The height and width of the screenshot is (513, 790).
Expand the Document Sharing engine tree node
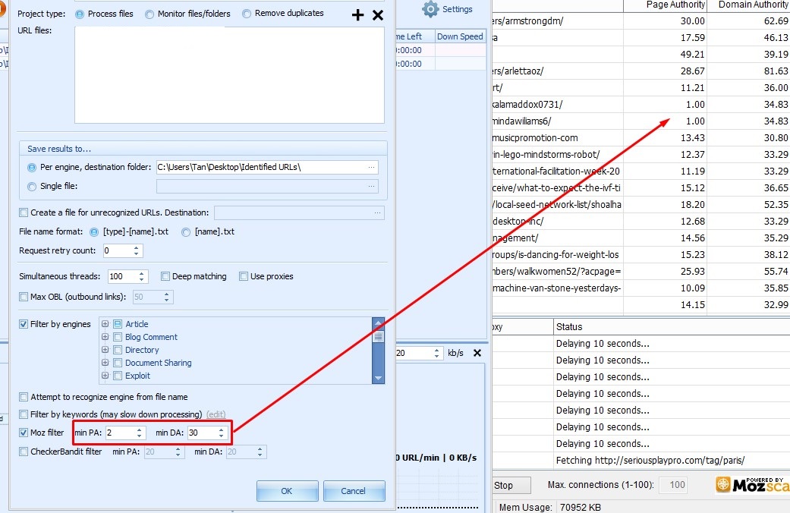pyautogui.click(x=105, y=362)
